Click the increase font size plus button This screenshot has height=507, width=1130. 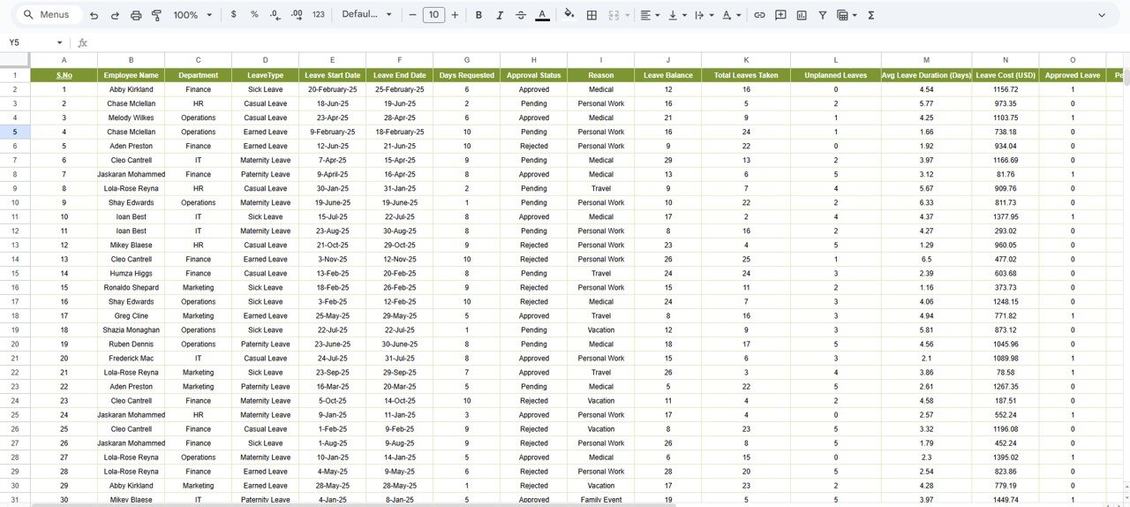pyautogui.click(x=455, y=15)
